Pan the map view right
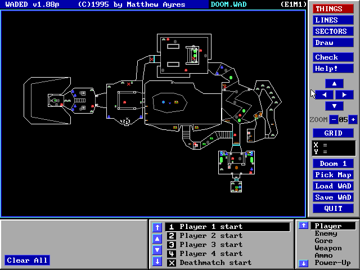360x270 pixels. (x=344, y=94)
